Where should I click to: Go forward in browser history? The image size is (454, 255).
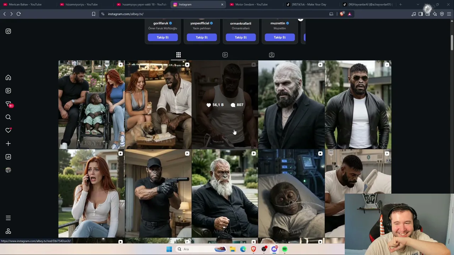(x=11, y=14)
